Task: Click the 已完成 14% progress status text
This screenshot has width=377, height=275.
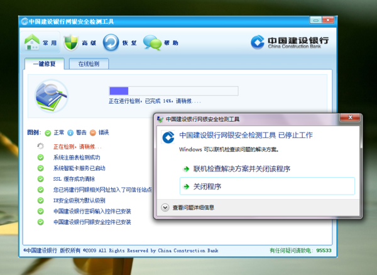Action: point(155,101)
